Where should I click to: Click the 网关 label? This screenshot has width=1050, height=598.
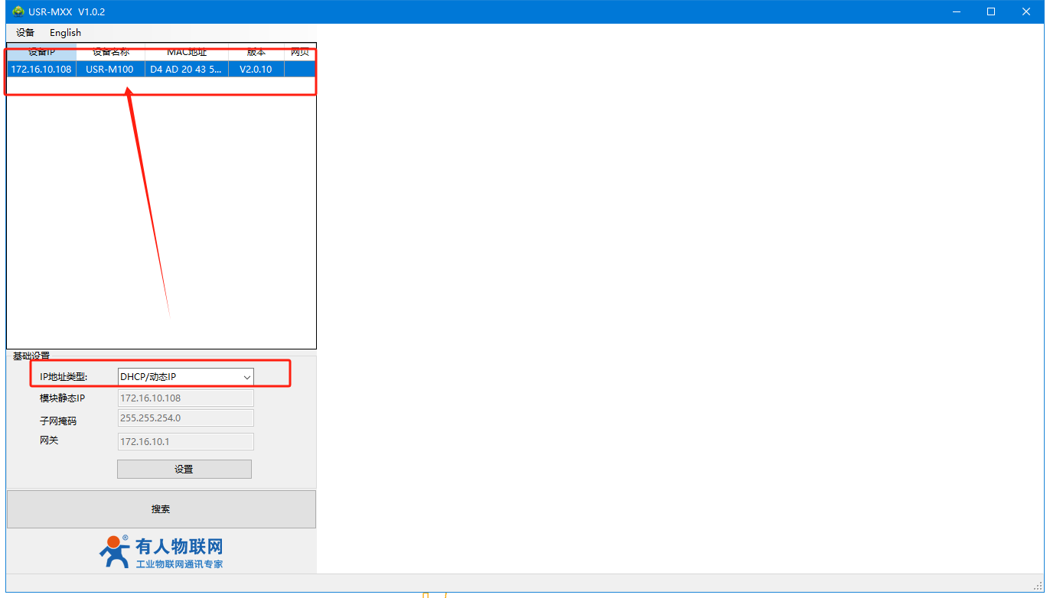click(49, 440)
